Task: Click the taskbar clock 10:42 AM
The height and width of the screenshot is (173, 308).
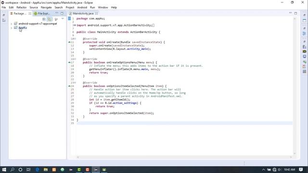Action: (289, 170)
